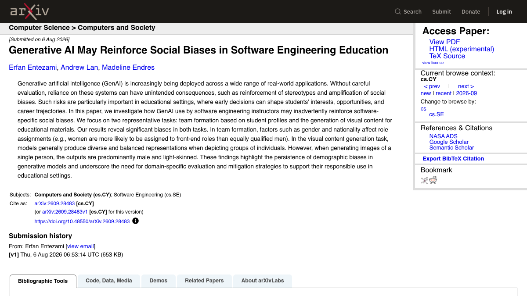The height and width of the screenshot is (296, 527).
Task: Go to previous paper (< prev)
Action: 432,86
